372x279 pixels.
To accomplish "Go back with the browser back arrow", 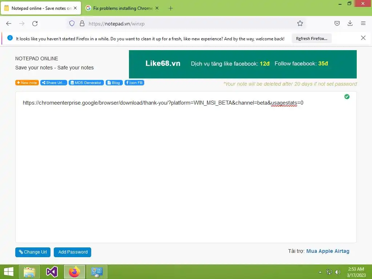I will point(9,24).
